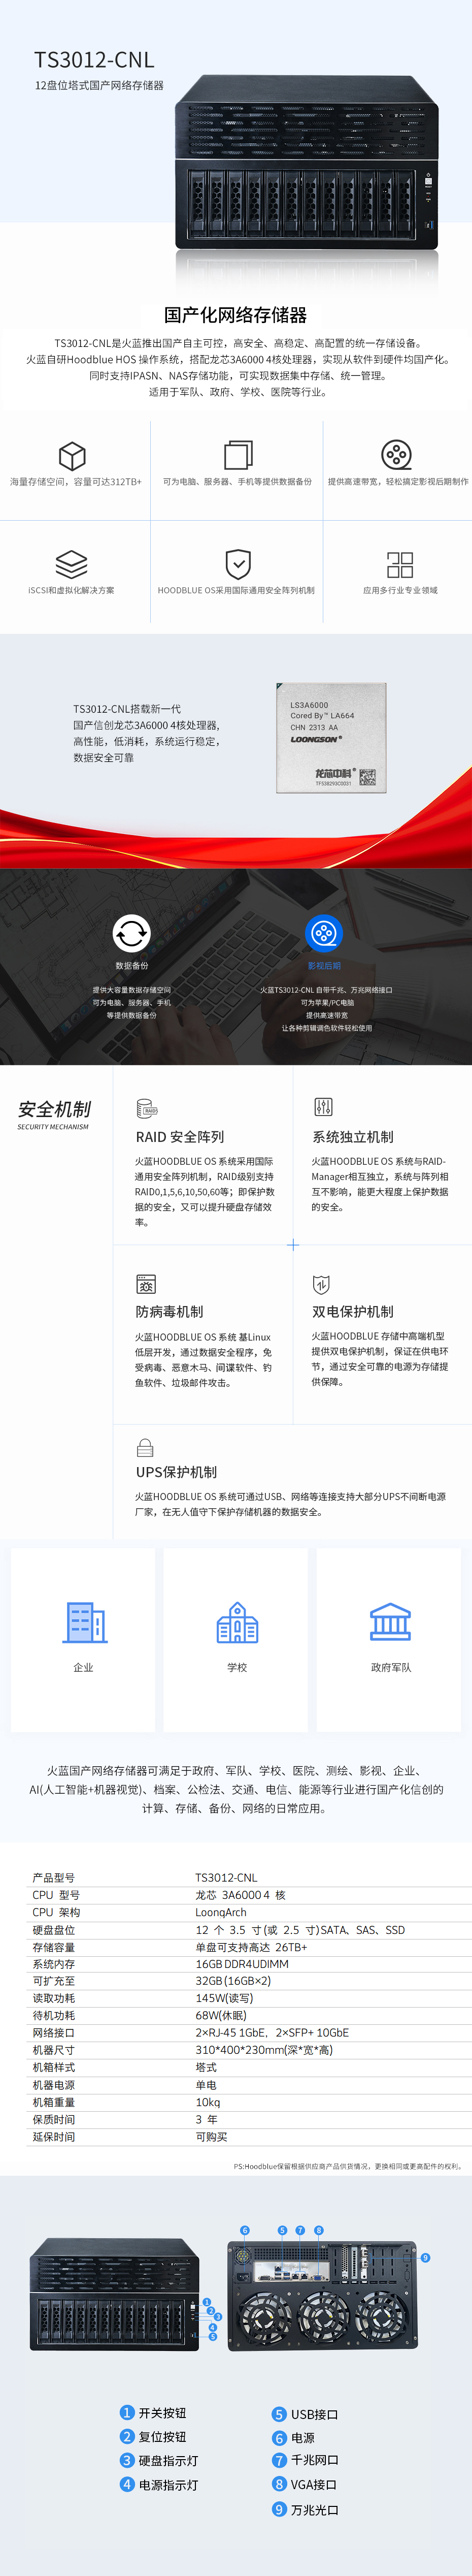472x2576 pixels.
Task: Click the TS3012-CNL page title
Action: tap(94, 60)
